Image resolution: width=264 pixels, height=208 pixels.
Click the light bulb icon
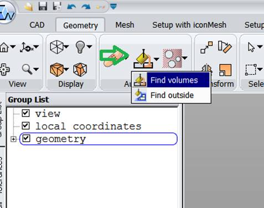[80, 47]
